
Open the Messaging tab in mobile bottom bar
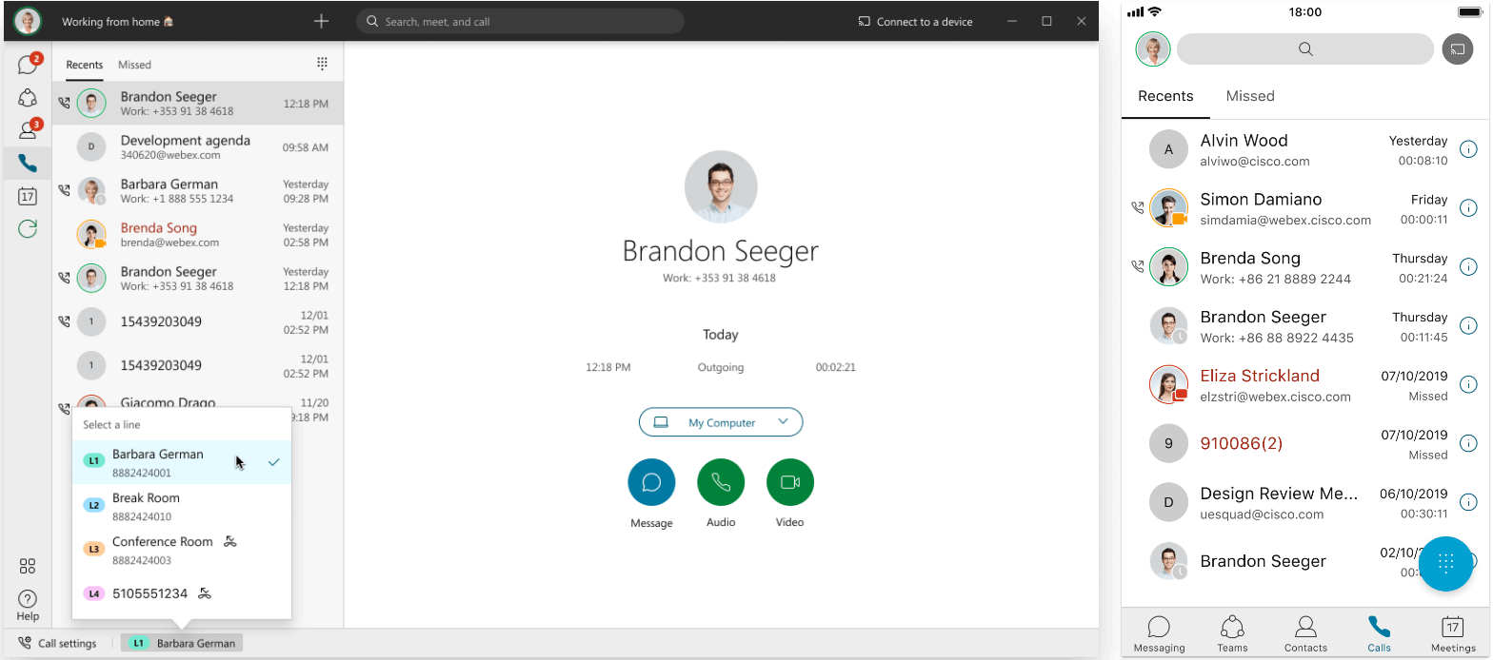pos(1159,634)
